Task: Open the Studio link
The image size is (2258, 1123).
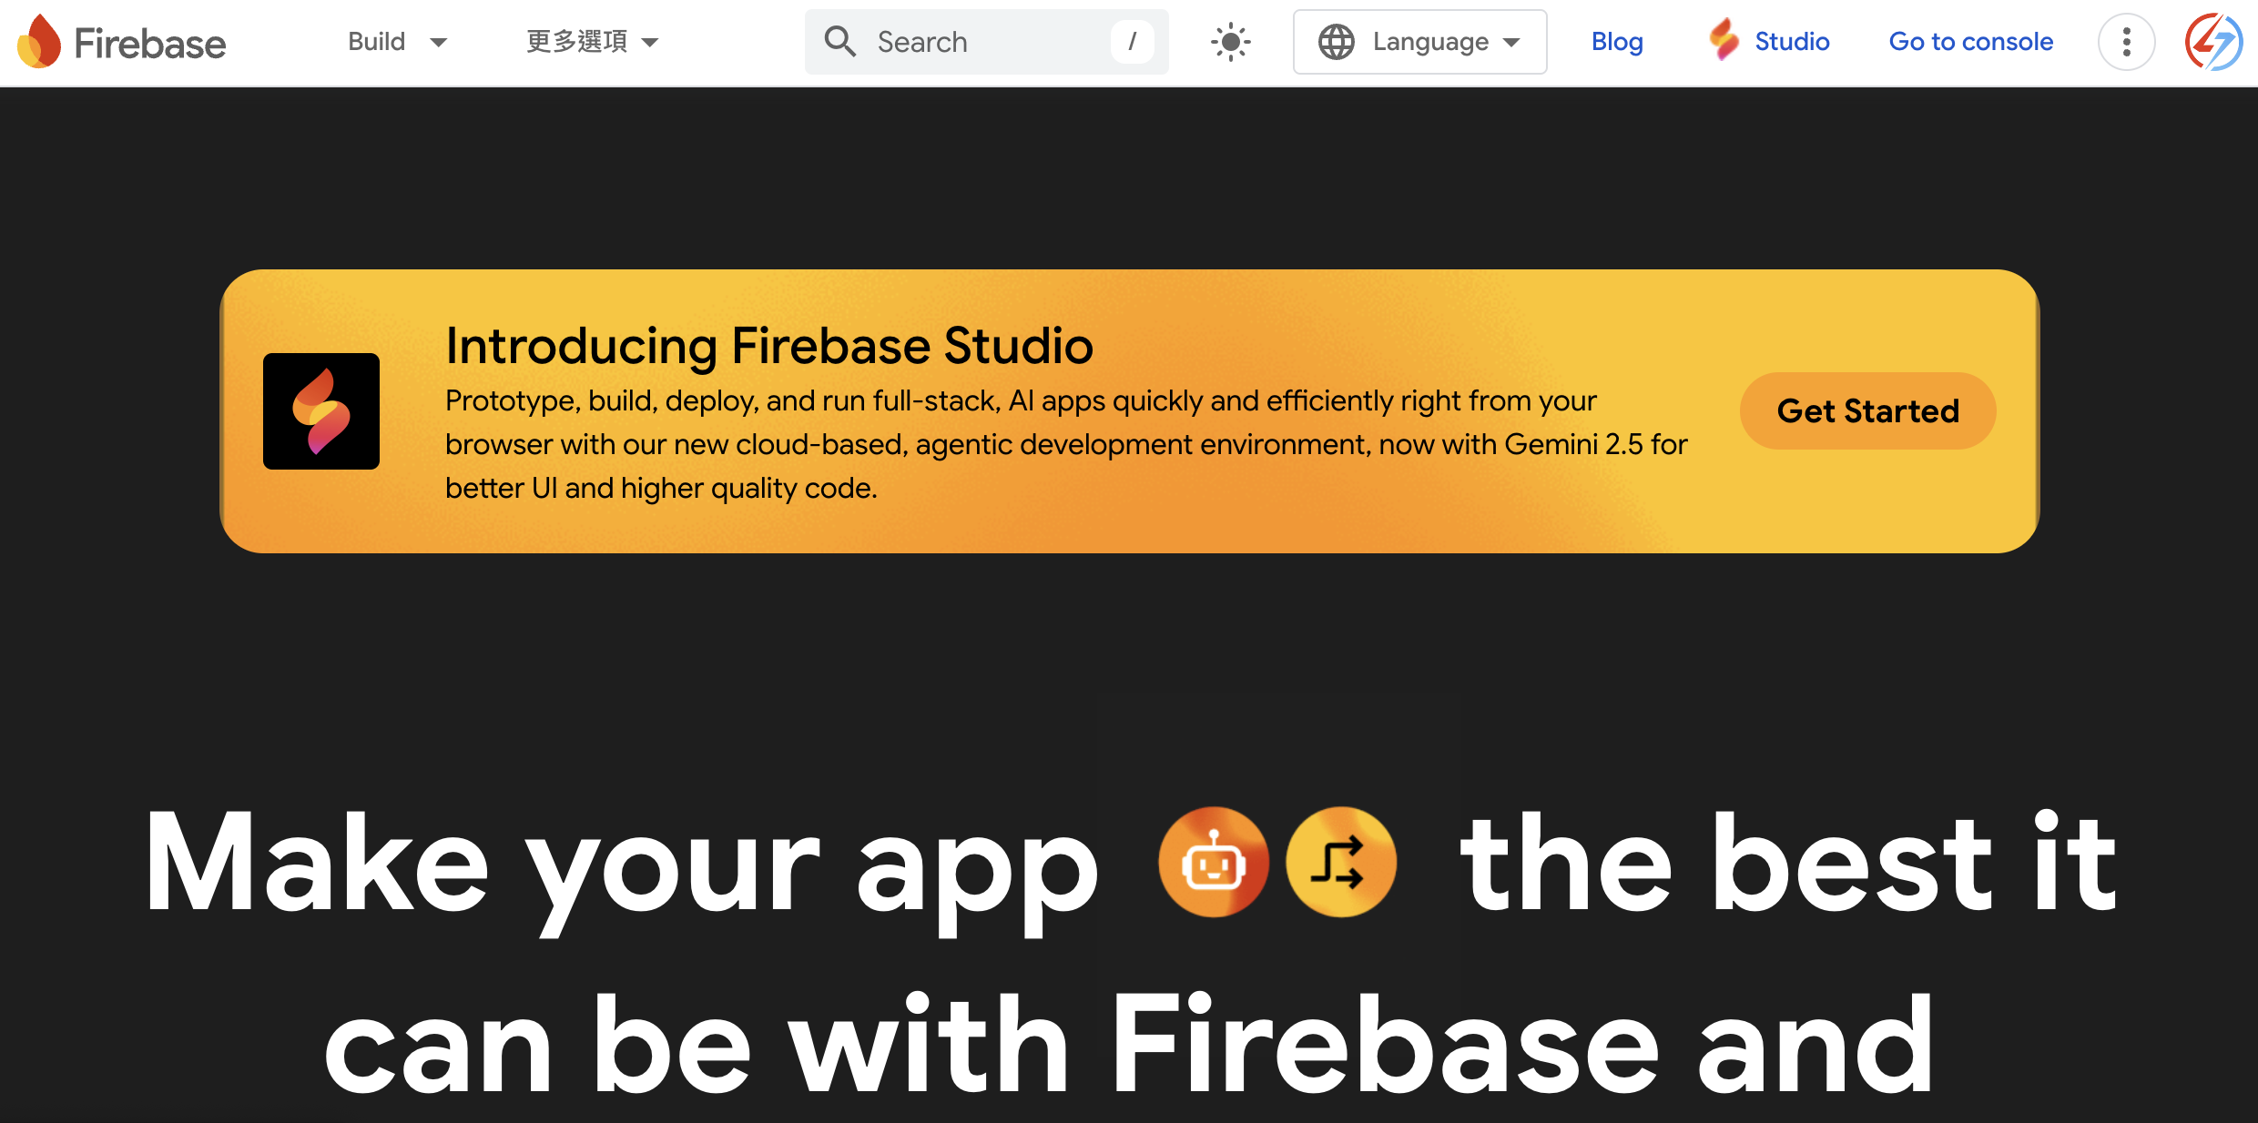Action: 1792,42
